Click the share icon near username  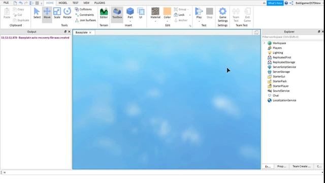pos(291,3)
